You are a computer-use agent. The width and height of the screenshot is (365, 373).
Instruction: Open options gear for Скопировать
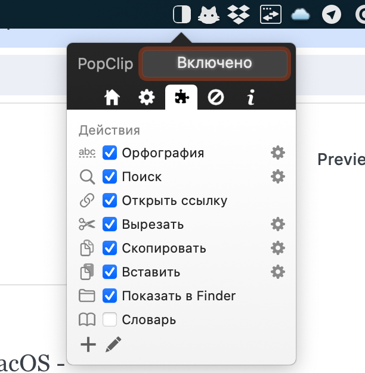[278, 248]
